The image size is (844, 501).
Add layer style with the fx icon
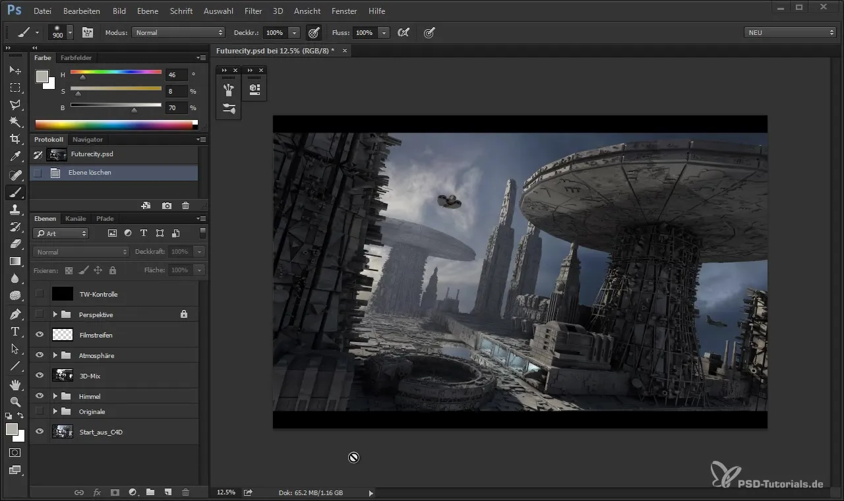pos(97,492)
